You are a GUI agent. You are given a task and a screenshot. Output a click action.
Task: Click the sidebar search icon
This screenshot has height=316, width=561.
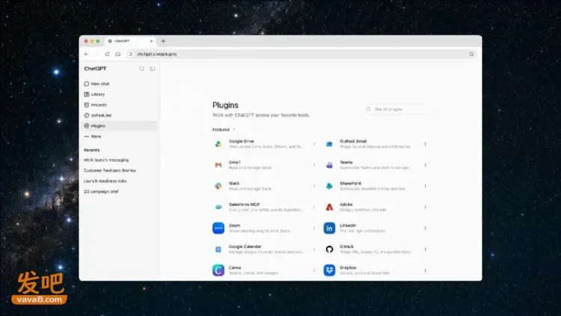141,69
